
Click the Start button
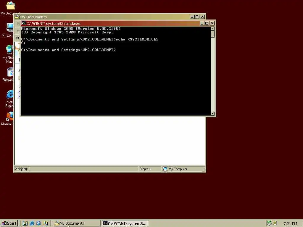click(x=9, y=223)
